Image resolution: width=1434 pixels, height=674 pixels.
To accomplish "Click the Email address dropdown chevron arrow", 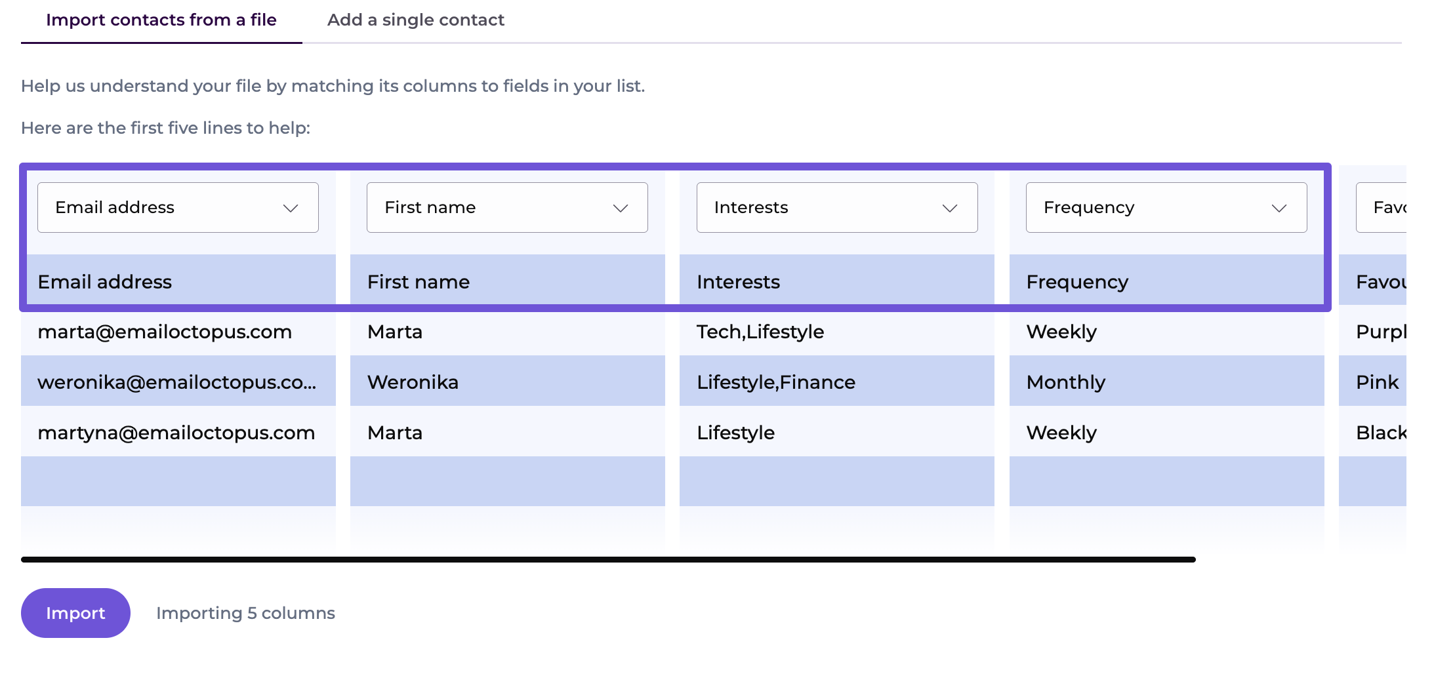I will coord(291,208).
